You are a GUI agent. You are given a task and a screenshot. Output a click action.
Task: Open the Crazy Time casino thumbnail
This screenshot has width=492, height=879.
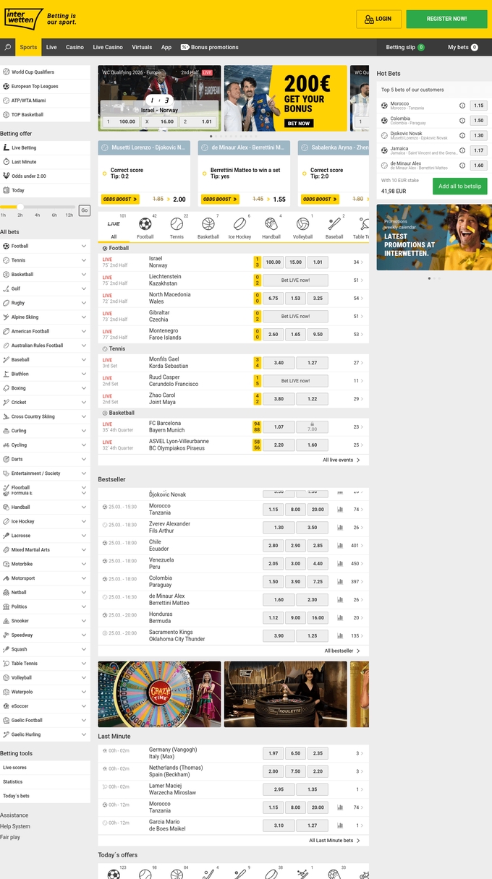point(159,694)
